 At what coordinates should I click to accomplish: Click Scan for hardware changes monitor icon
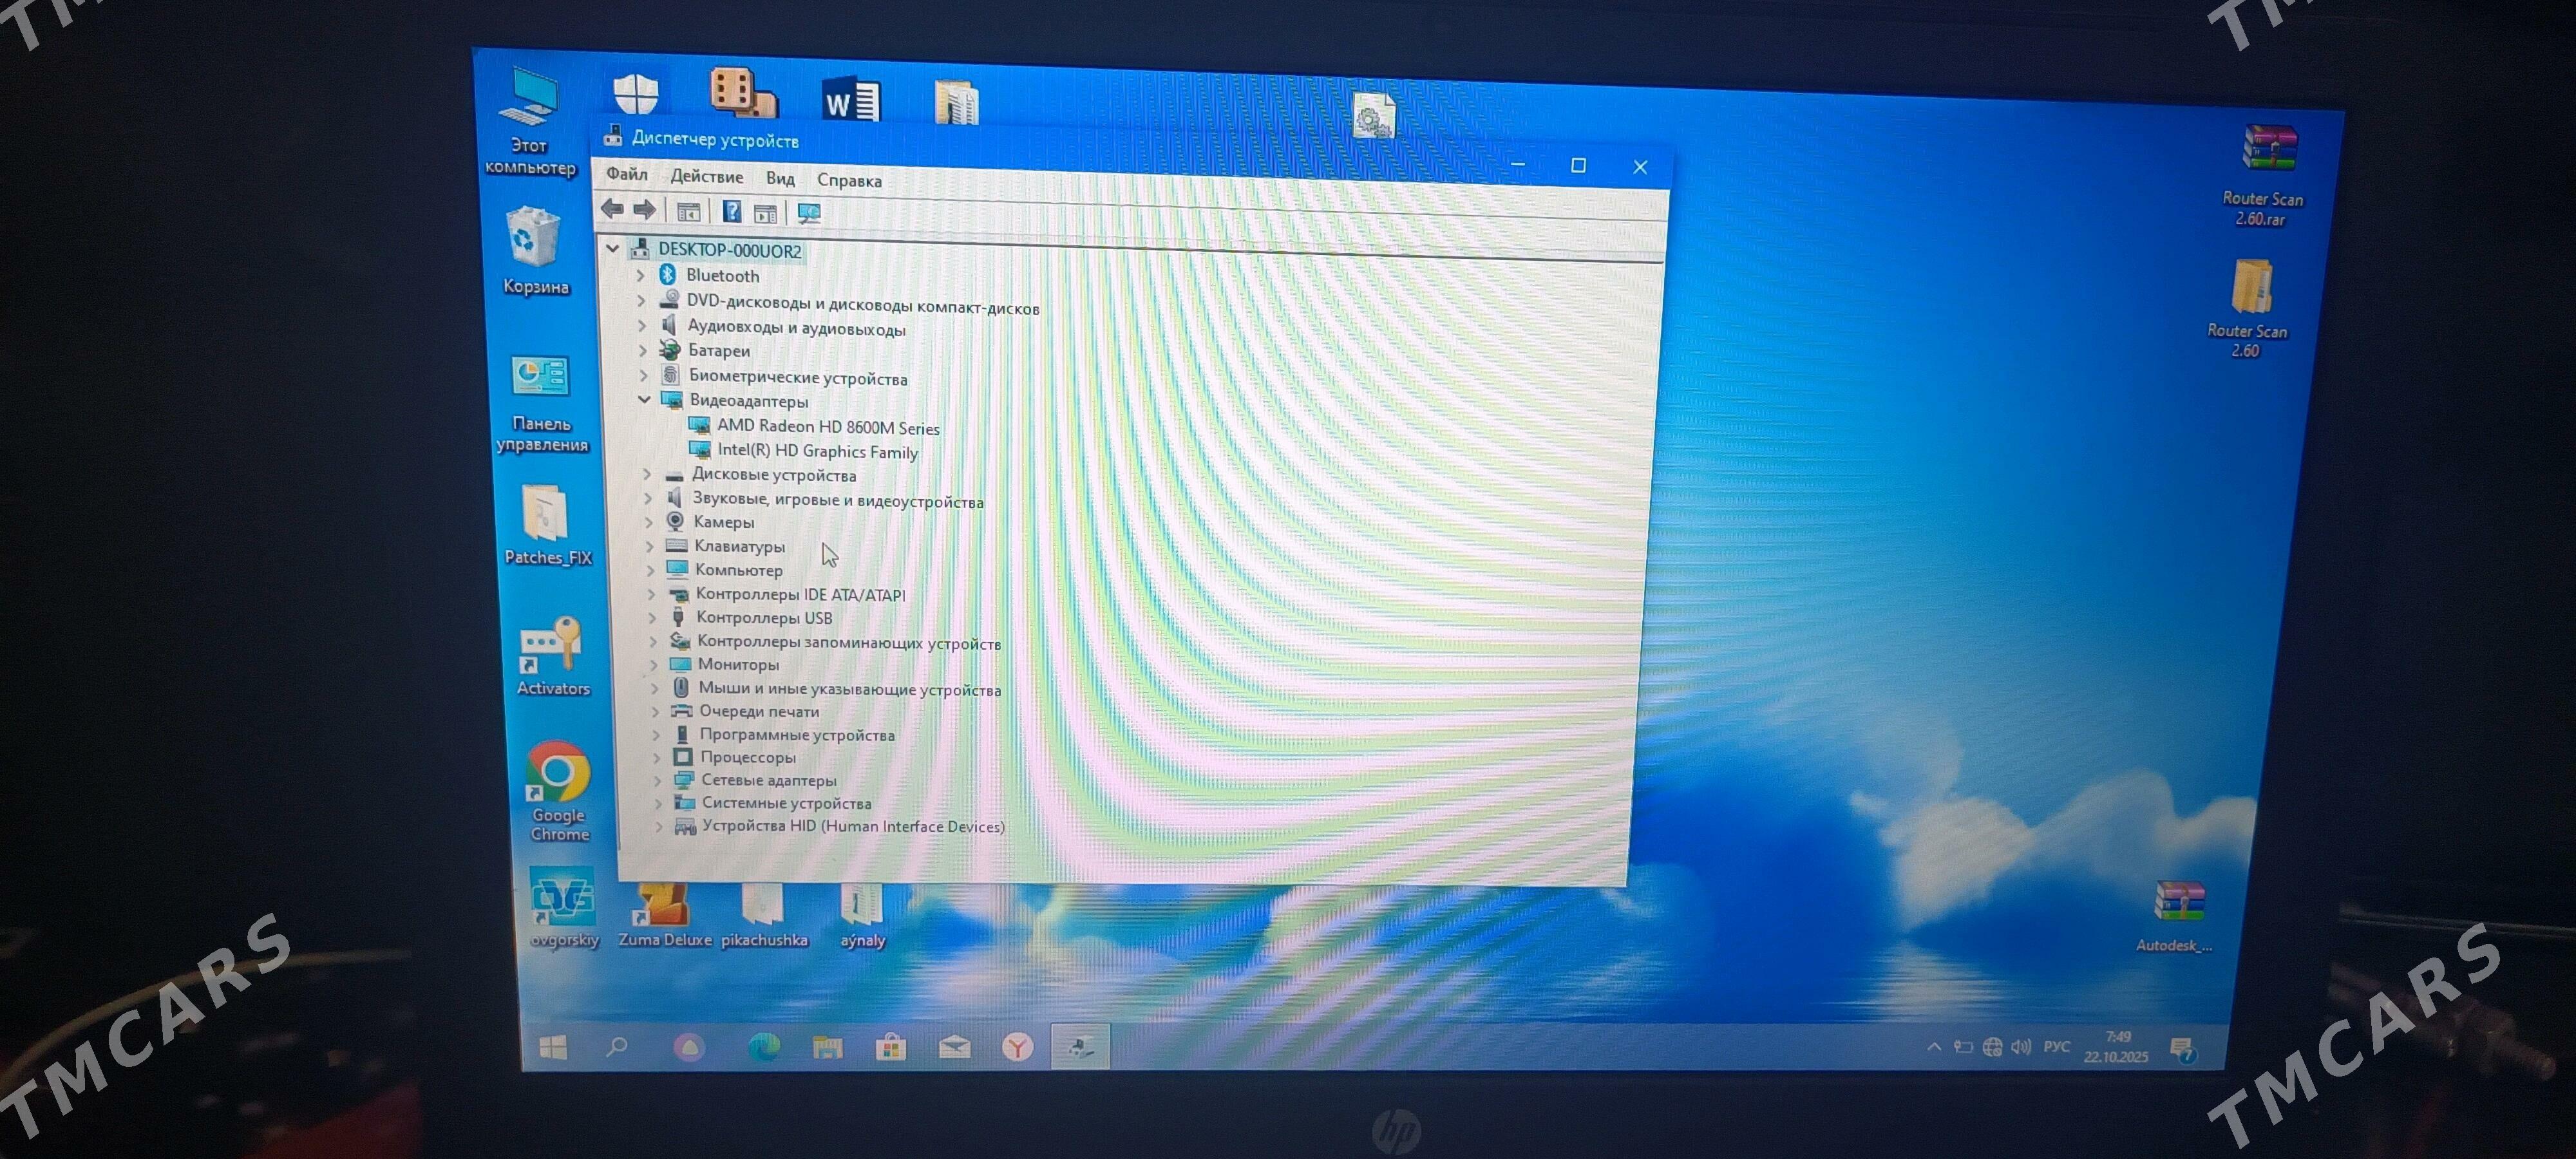pyautogui.click(x=809, y=214)
